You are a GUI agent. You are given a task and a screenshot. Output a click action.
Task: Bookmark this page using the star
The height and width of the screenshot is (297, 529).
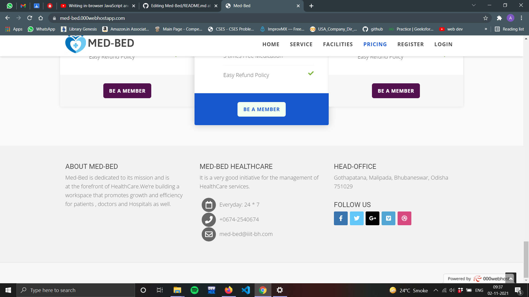(x=486, y=18)
